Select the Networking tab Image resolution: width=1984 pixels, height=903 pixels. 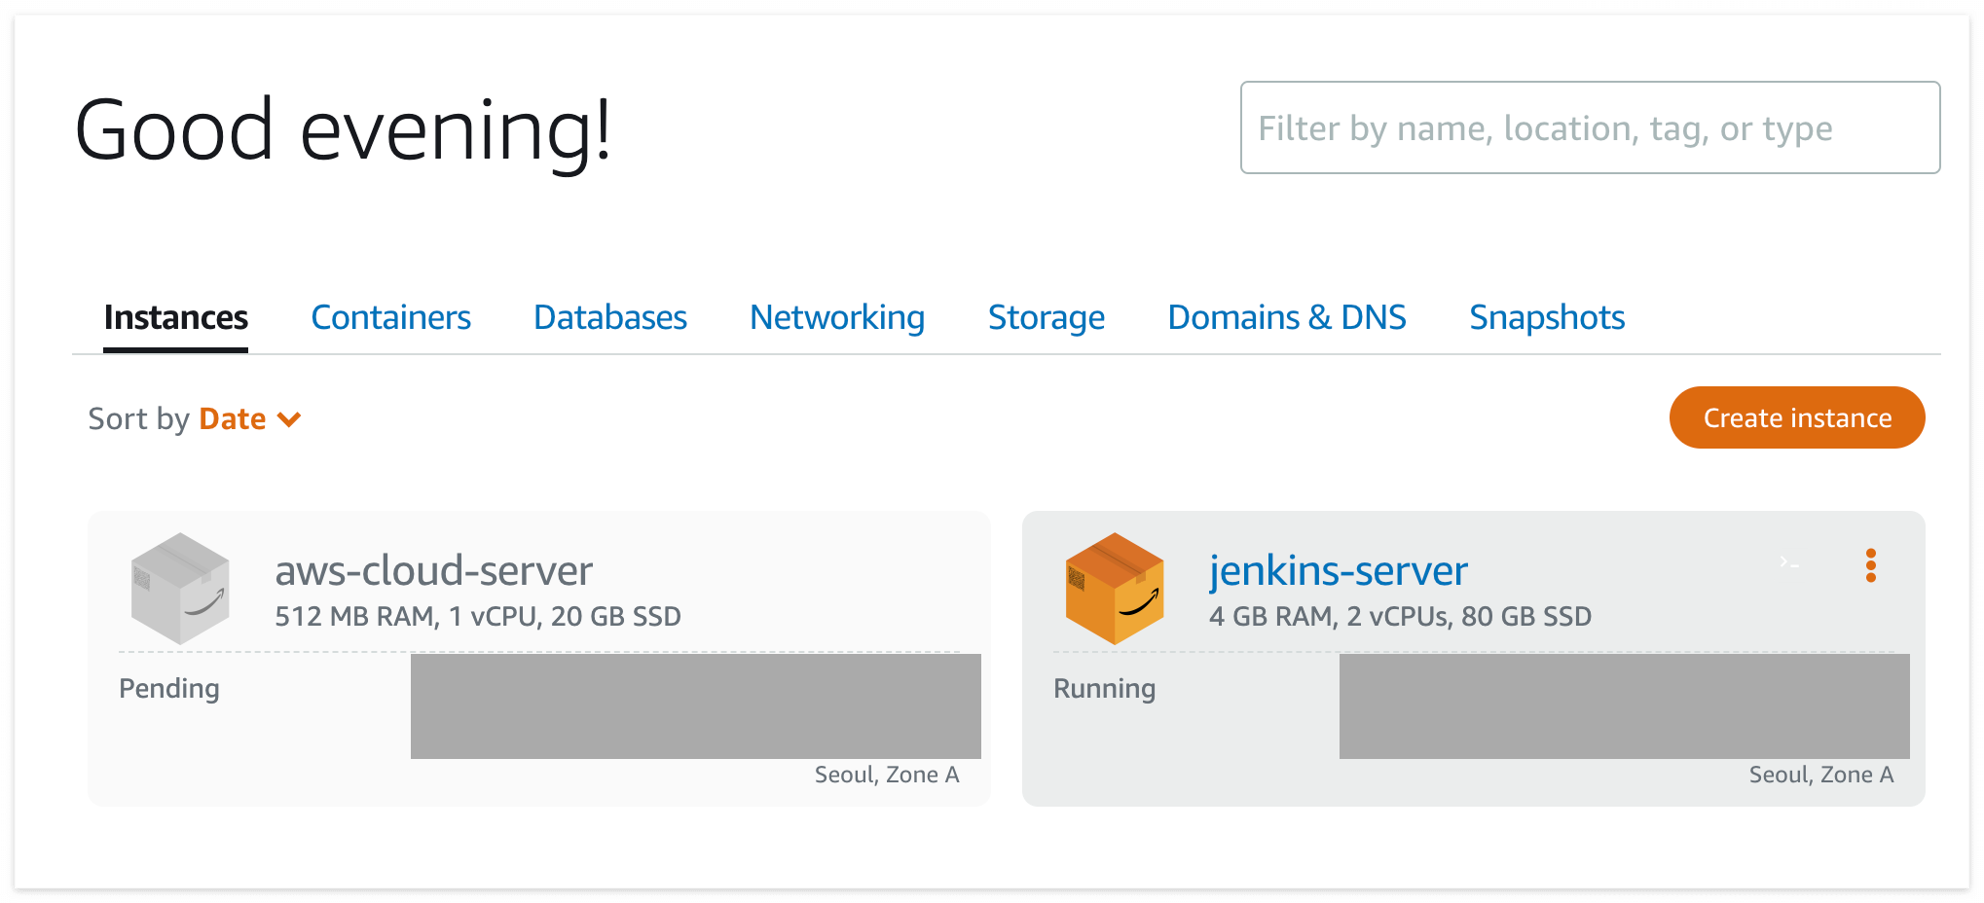tap(837, 317)
